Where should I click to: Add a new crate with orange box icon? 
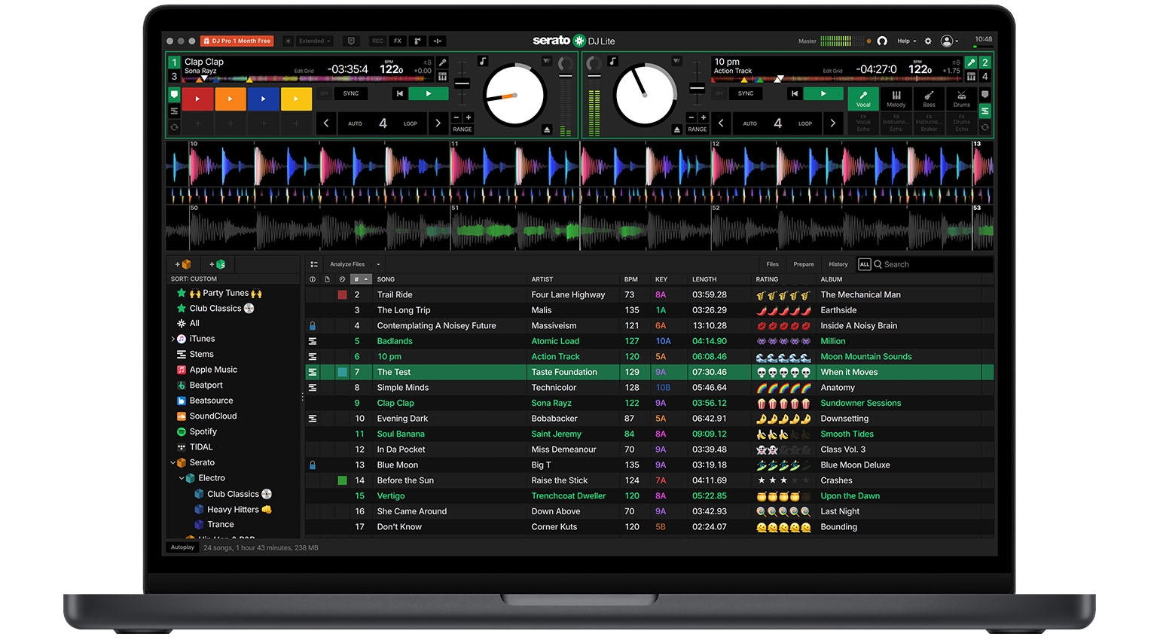pyautogui.click(x=183, y=264)
